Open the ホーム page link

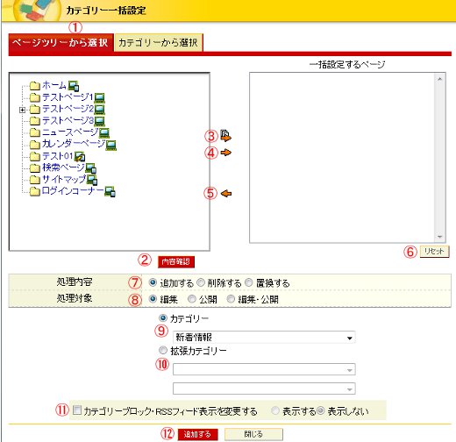tap(54, 85)
